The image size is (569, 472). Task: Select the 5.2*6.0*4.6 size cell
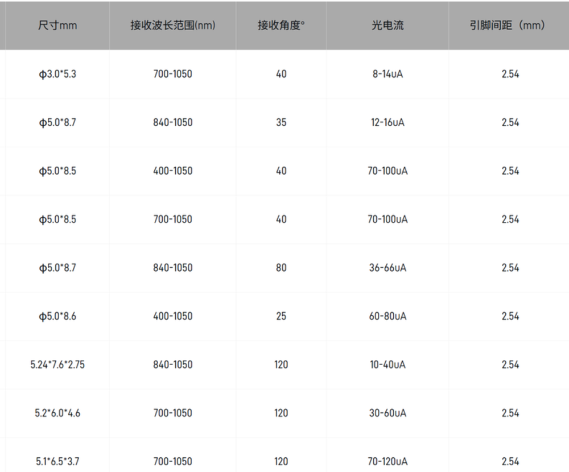(57, 413)
